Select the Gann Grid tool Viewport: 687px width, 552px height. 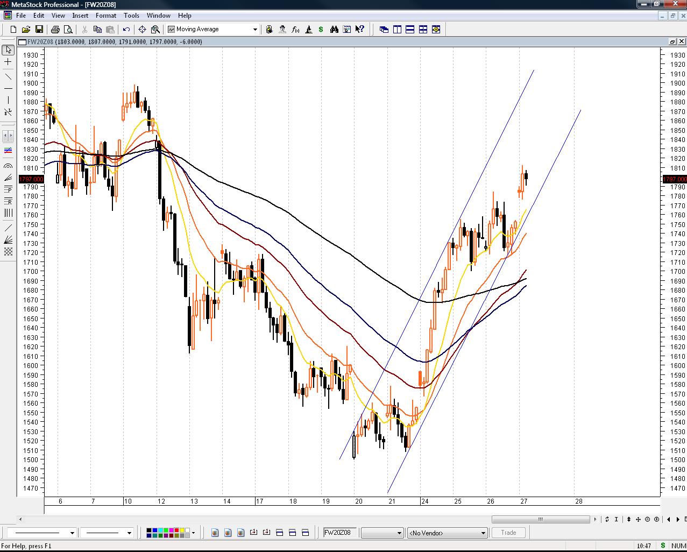click(8, 251)
